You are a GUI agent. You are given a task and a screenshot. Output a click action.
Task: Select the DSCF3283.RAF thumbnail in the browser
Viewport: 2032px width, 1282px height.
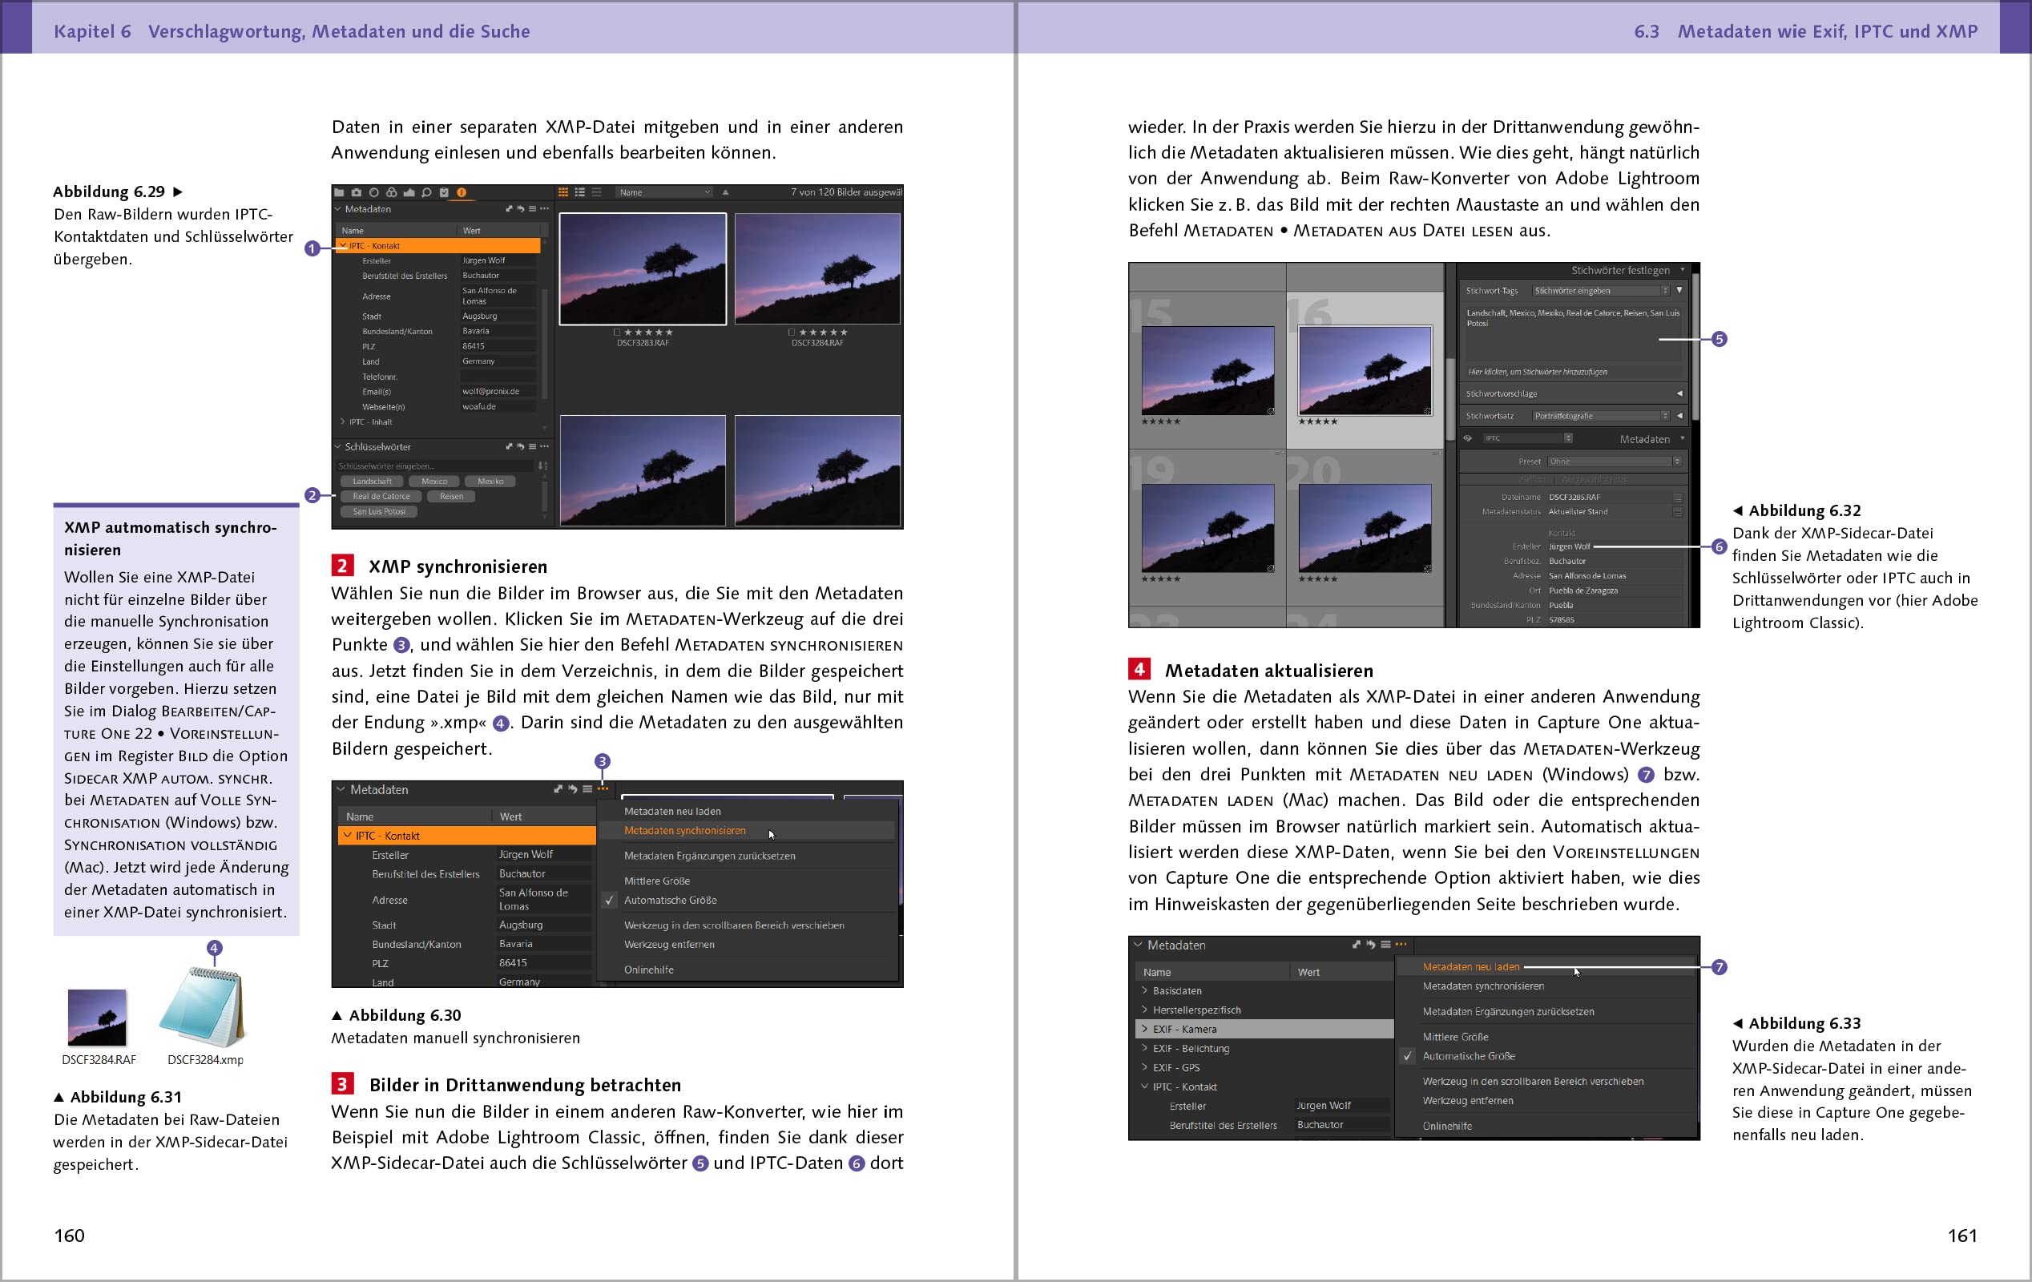click(x=643, y=268)
